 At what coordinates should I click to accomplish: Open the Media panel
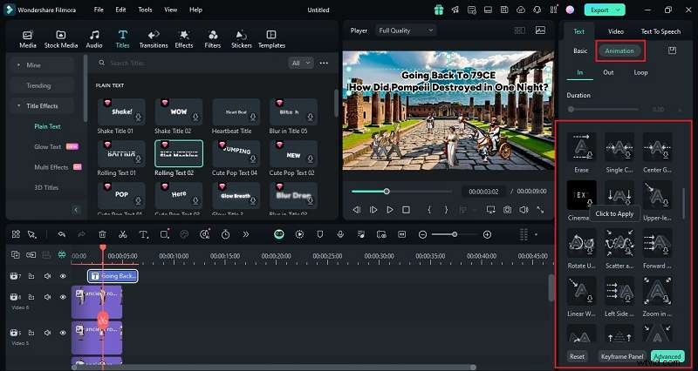tap(28, 39)
